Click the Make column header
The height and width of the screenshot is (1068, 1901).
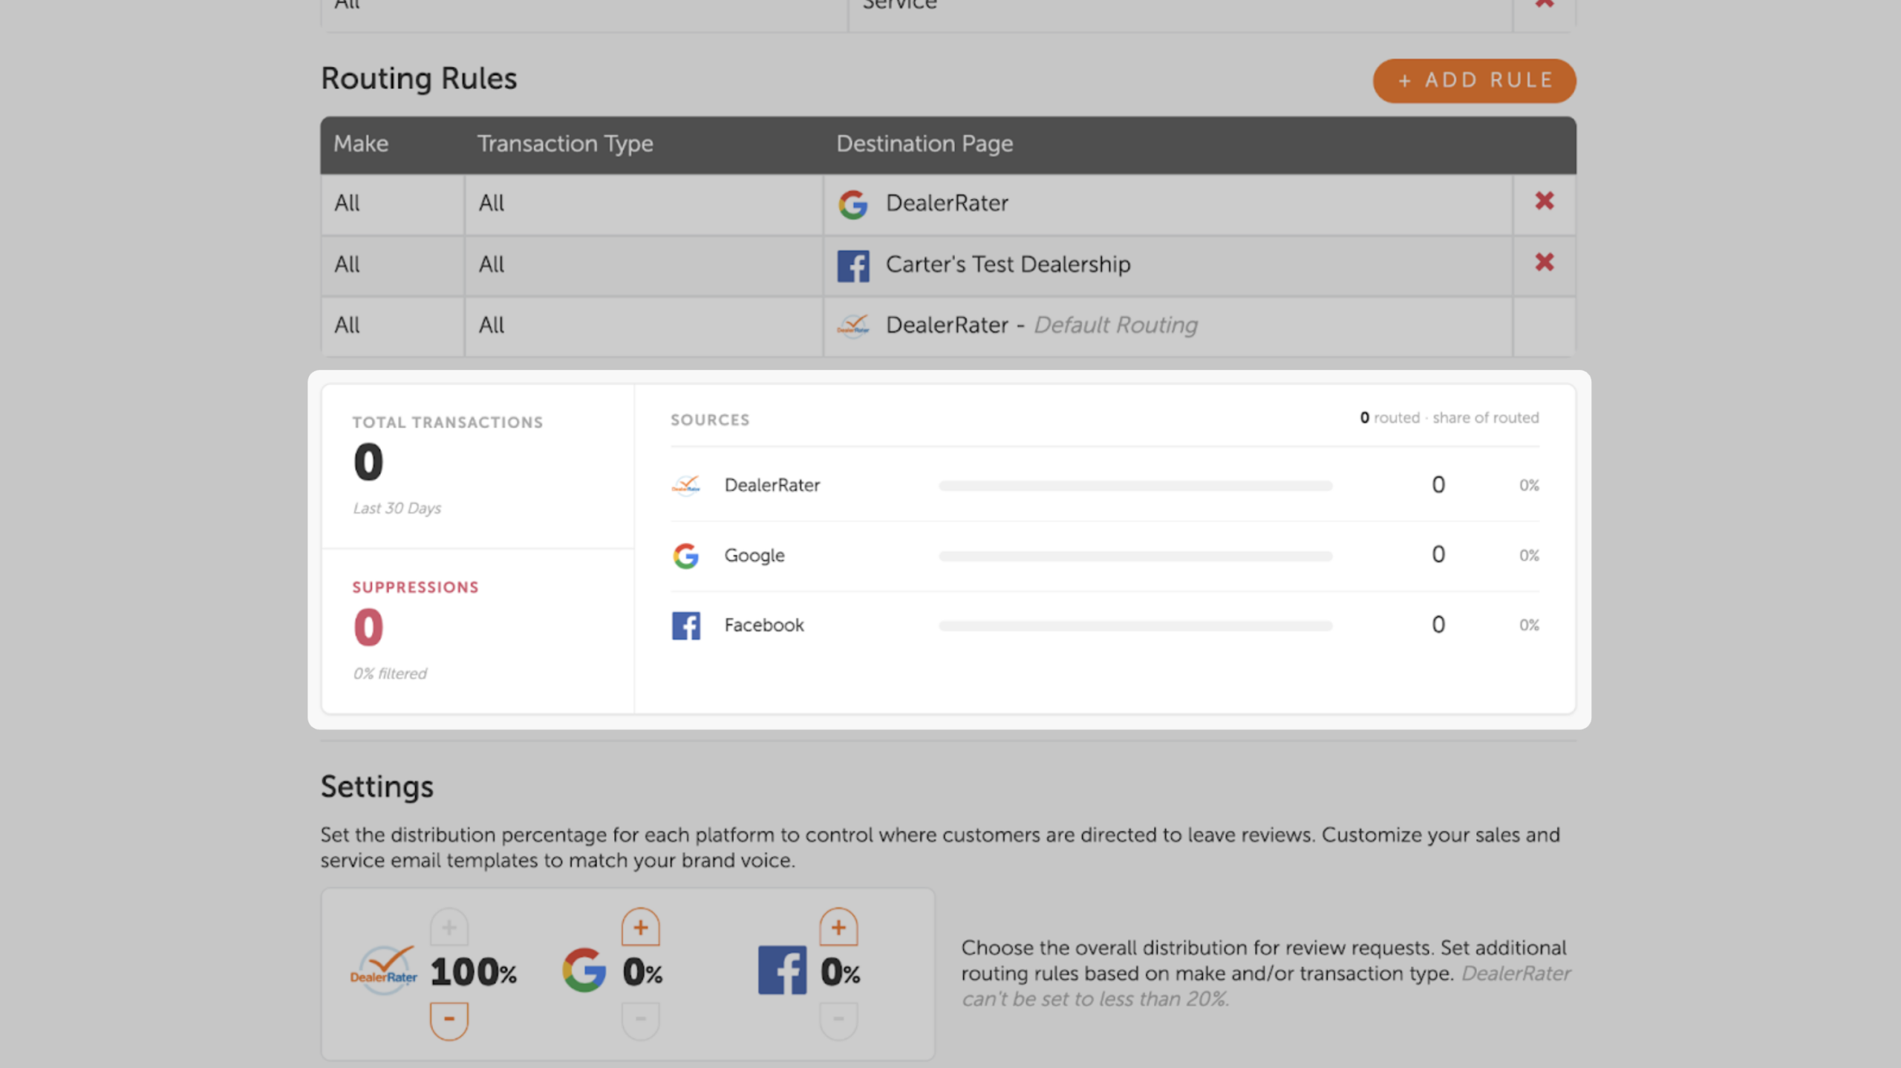tap(361, 143)
